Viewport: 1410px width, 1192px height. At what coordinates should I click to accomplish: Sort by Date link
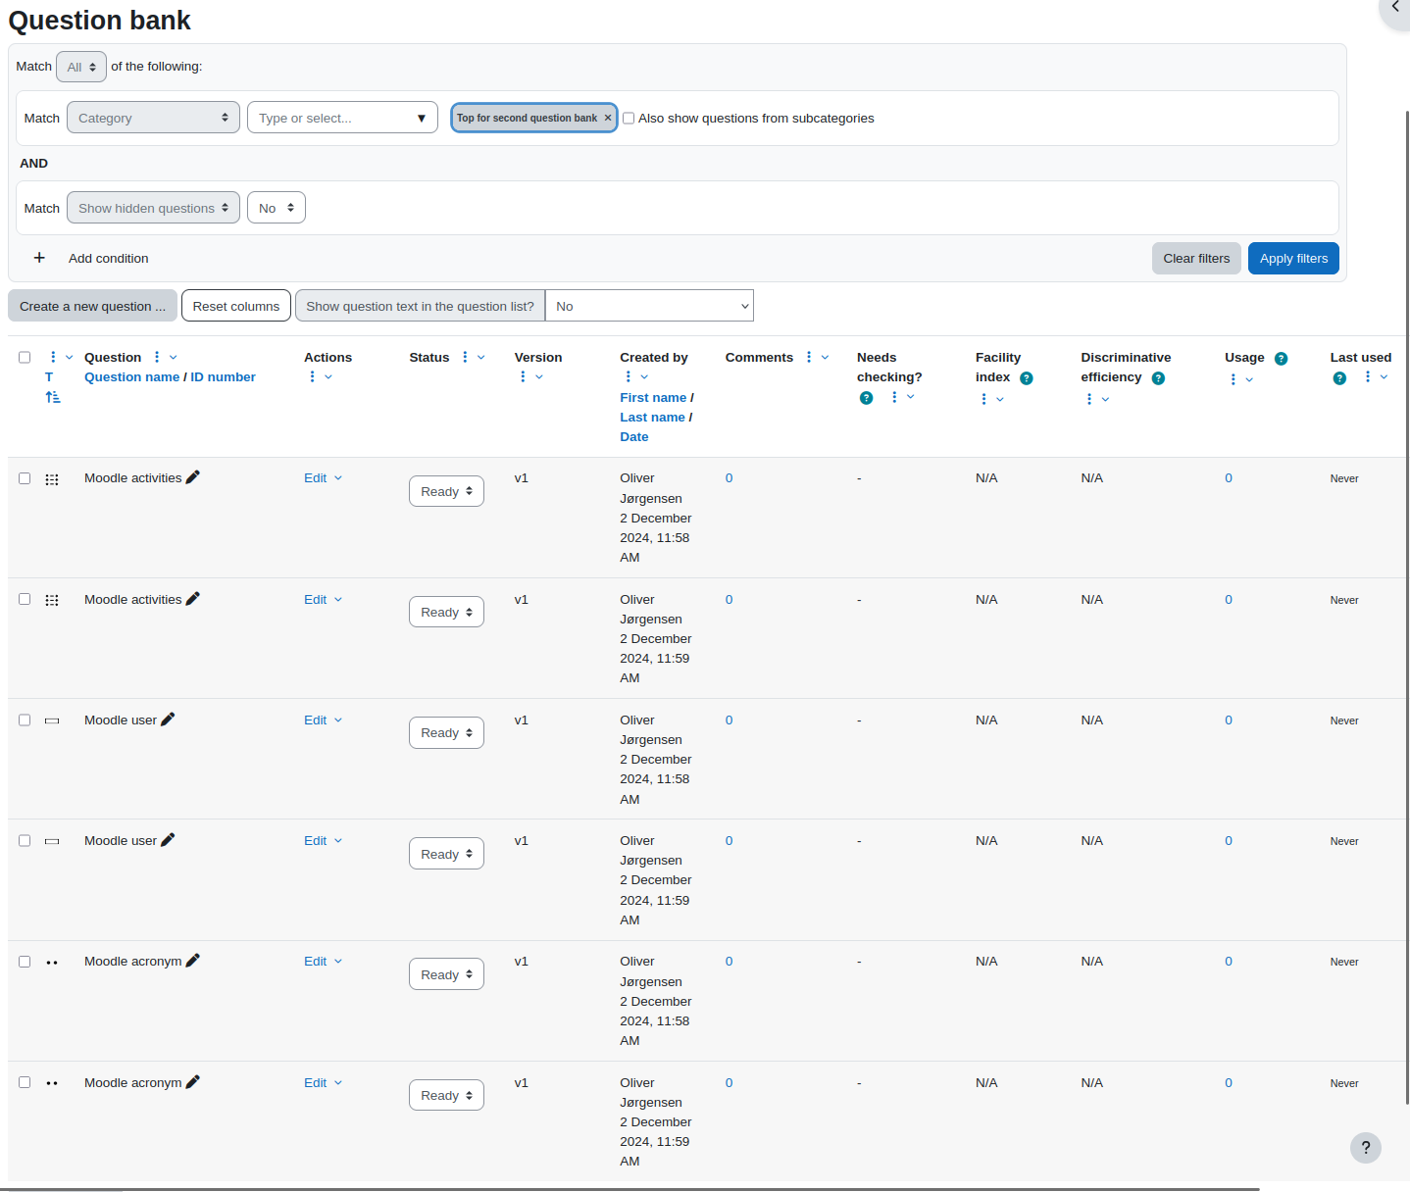633,436
